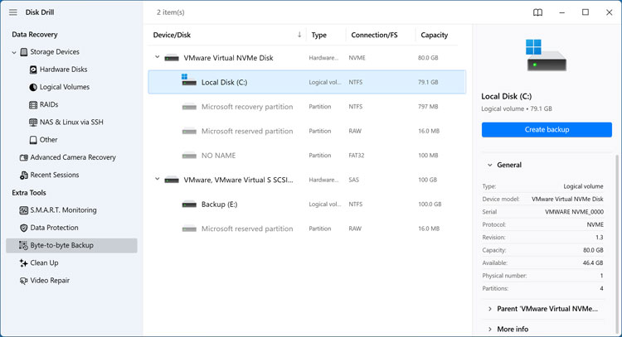622x337 pixels.
Task: Click the 797 MB capacity cell
Action: [428, 107]
